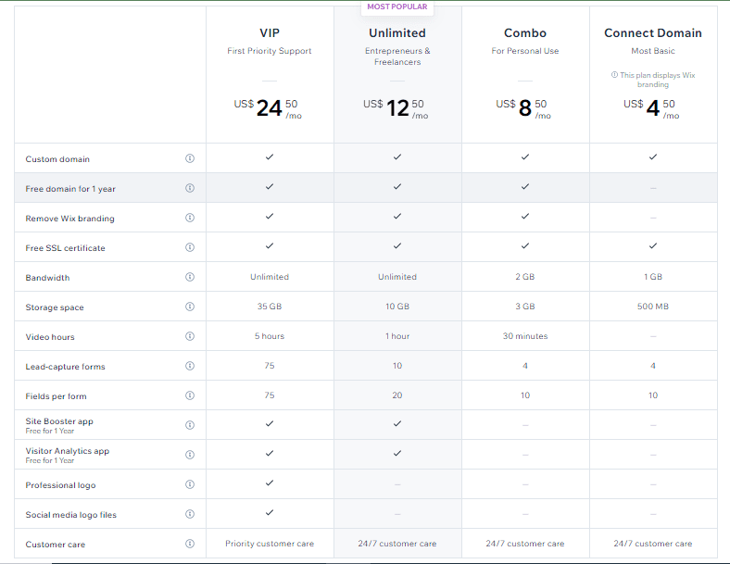
Task: Click Priority customer care cell
Action: [x=270, y=544]
